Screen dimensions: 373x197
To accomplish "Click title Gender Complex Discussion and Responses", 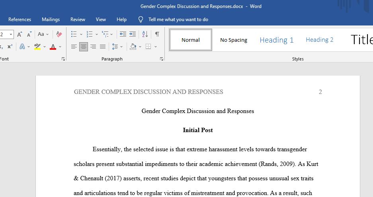I will point(198,111).
